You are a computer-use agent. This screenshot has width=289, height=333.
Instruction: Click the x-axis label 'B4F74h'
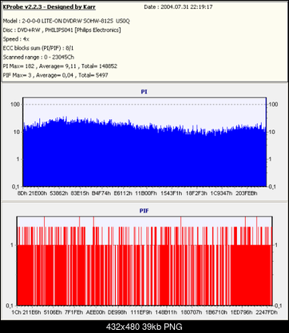tap(101, 193)
